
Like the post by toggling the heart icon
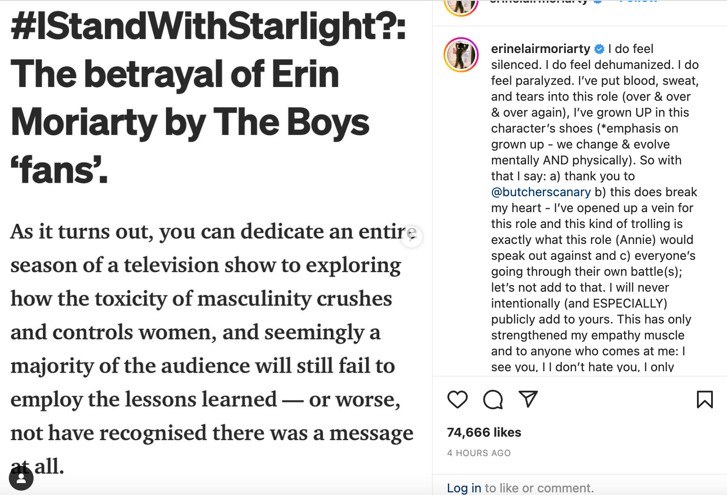pyautogui.click(x=458, y=400)
